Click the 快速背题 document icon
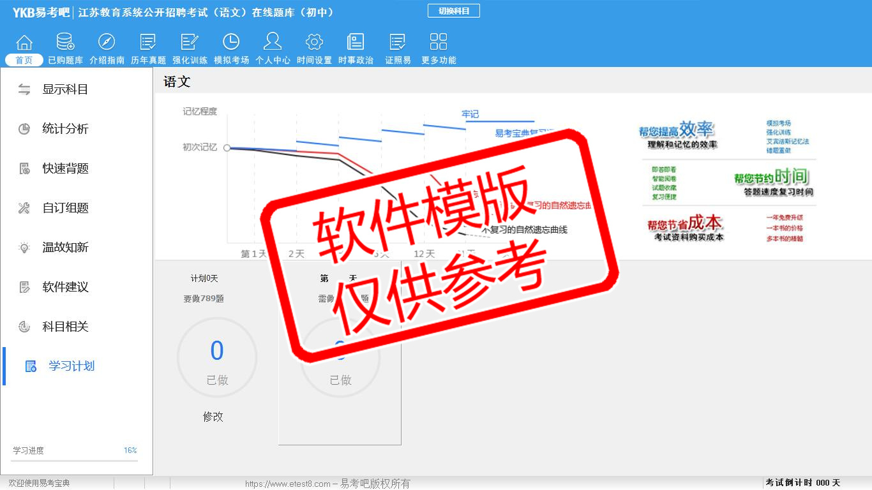872x490 pixels. tap(24, 168)
